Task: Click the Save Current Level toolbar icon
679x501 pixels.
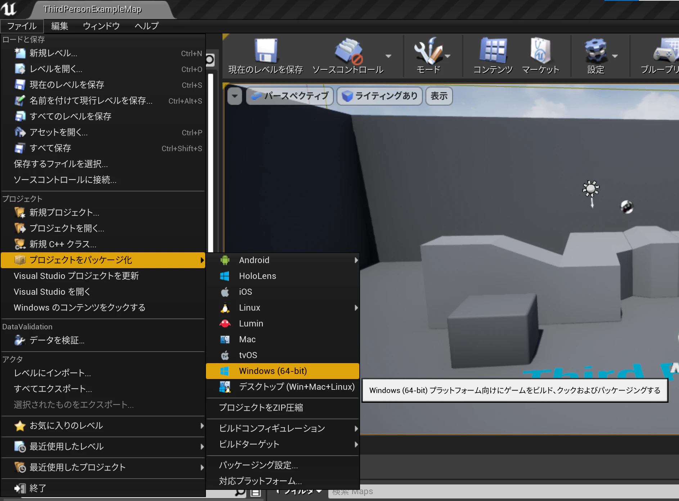Action: 266,51
